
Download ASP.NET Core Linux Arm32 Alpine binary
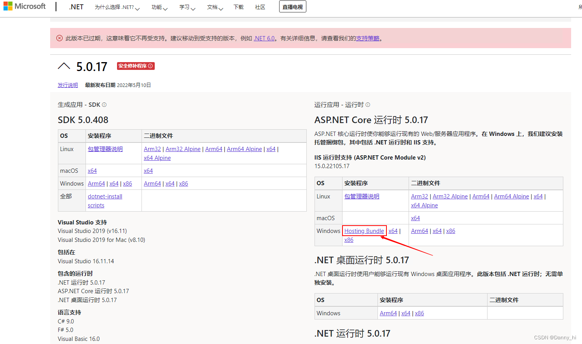tap(450, 196)
